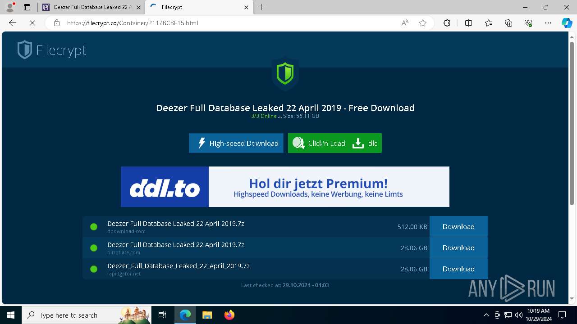577x324 pixels.
Task: Select the ddownload.com file name
Action: [x=176, y=224]
